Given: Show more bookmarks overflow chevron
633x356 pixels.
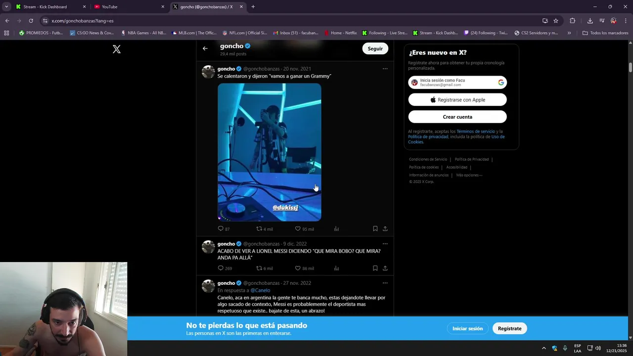Looking at the screenshot, I should pyautogui.click(x=569, y=33).
